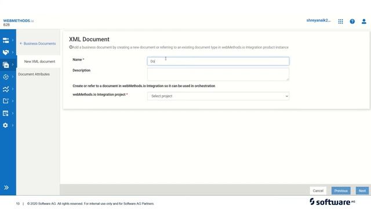
Task: Go back to Business Documents
Action: [x=38, y=44]
